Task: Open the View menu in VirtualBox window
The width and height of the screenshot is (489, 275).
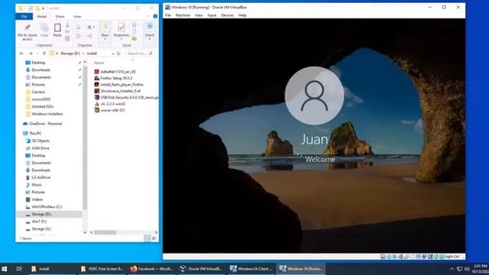Action: (x=199, y=15)
